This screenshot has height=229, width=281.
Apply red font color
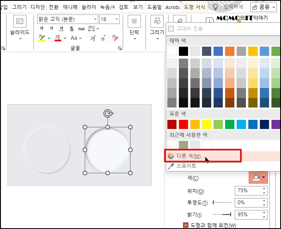pos(58,38)
